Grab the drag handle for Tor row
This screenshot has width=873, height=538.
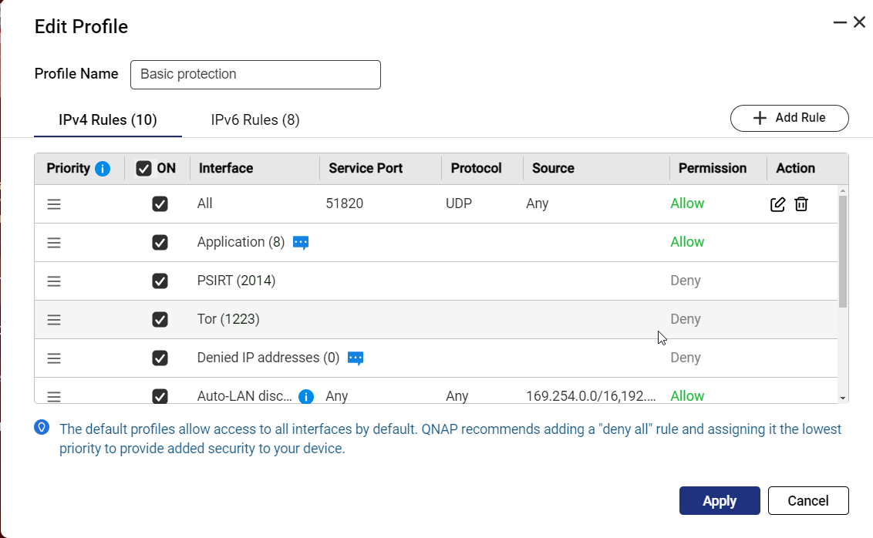pyautogui.click(x=54, y=320)
